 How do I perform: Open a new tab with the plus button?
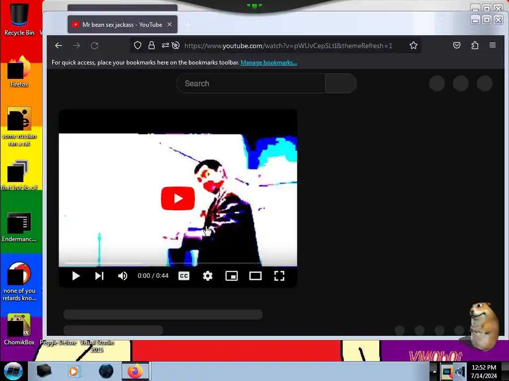point(188,25)
